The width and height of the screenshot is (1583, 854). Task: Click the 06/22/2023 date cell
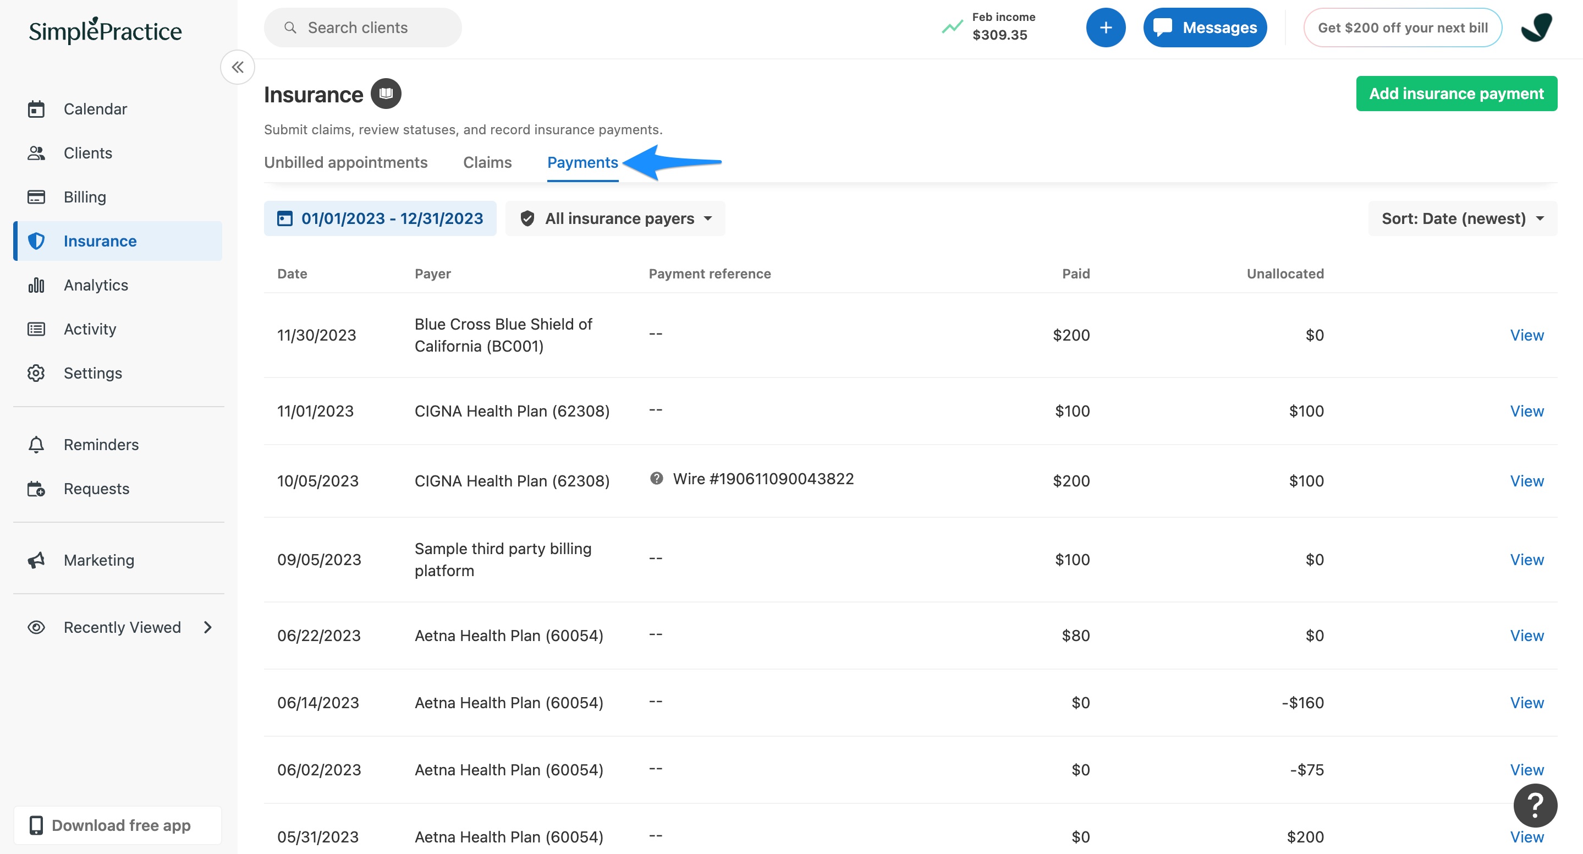pyautogui.click(x=319, y=635)
